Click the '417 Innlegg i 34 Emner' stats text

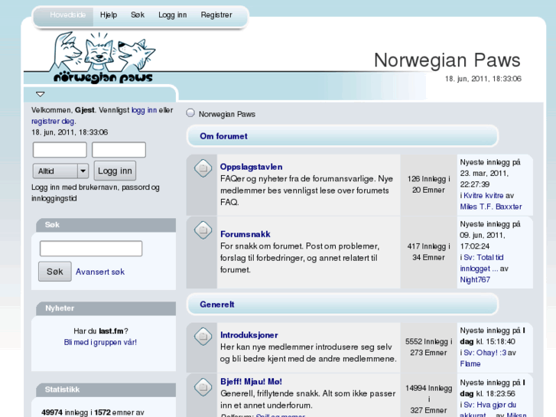tap(428, 252)
